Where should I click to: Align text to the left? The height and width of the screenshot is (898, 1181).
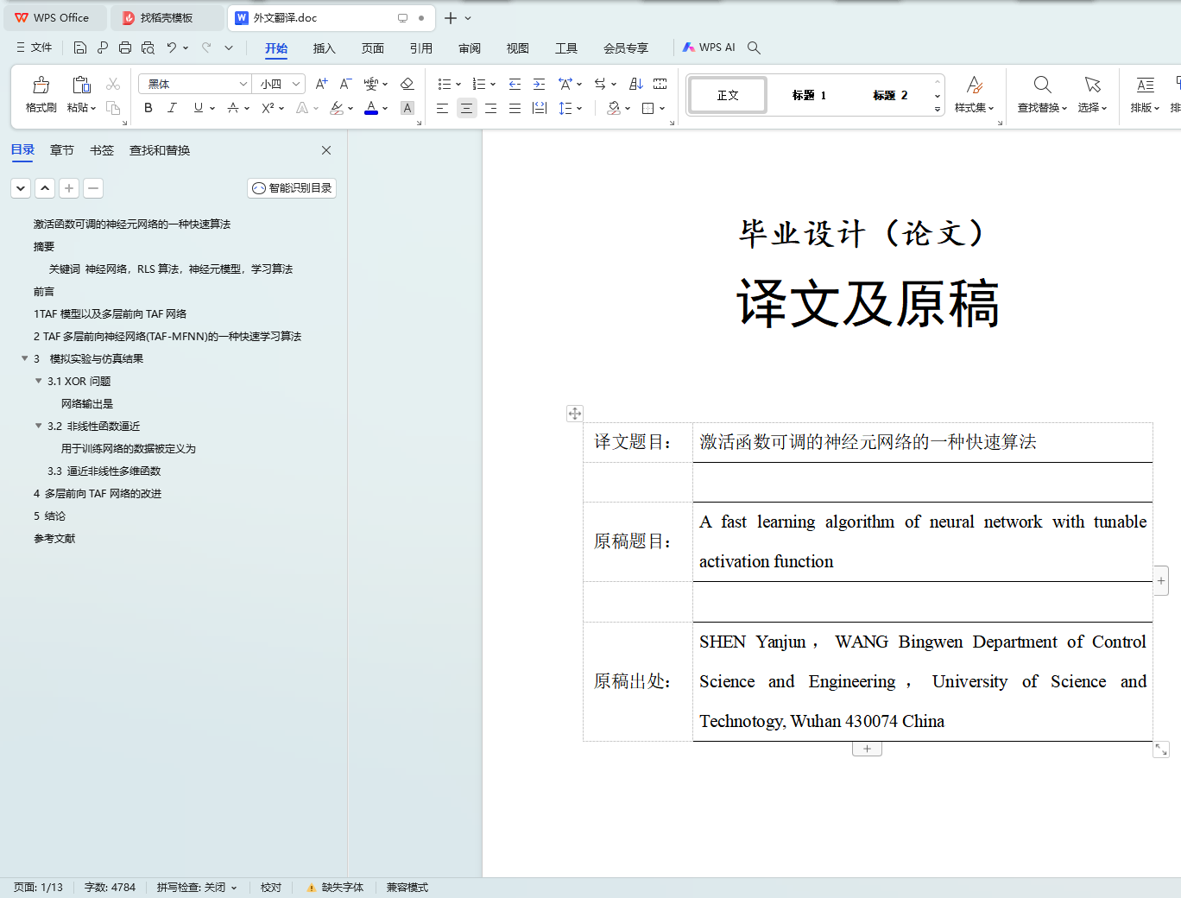coord(442,108)
